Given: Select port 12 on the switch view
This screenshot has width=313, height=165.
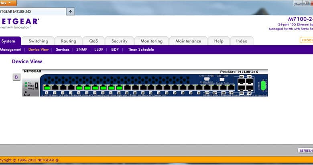Looking at the screenshot, I should tap(135, 87).
